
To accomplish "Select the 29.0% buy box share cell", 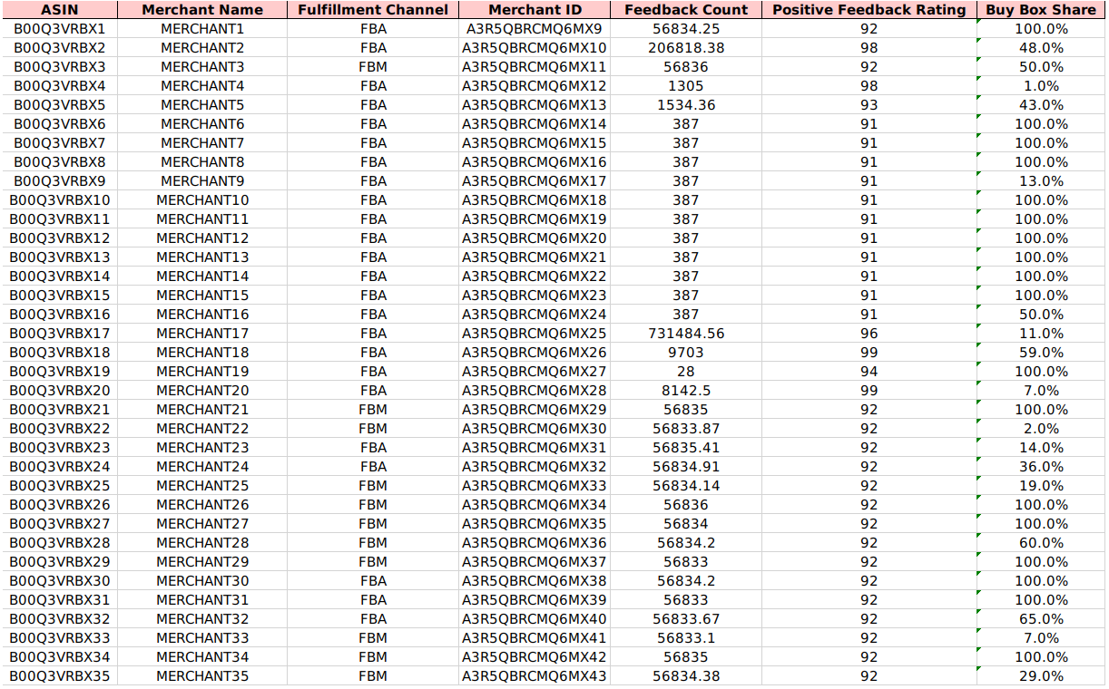I will [x=1041, y=676].
